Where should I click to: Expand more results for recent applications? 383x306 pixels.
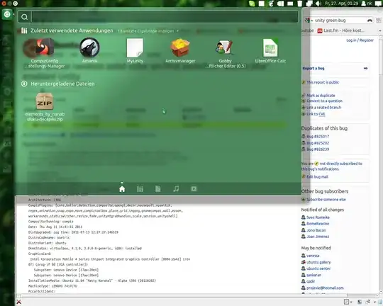148,31
